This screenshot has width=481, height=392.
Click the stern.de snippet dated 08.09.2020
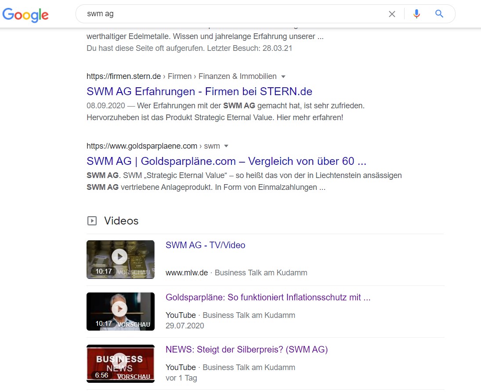click(225, 111)
